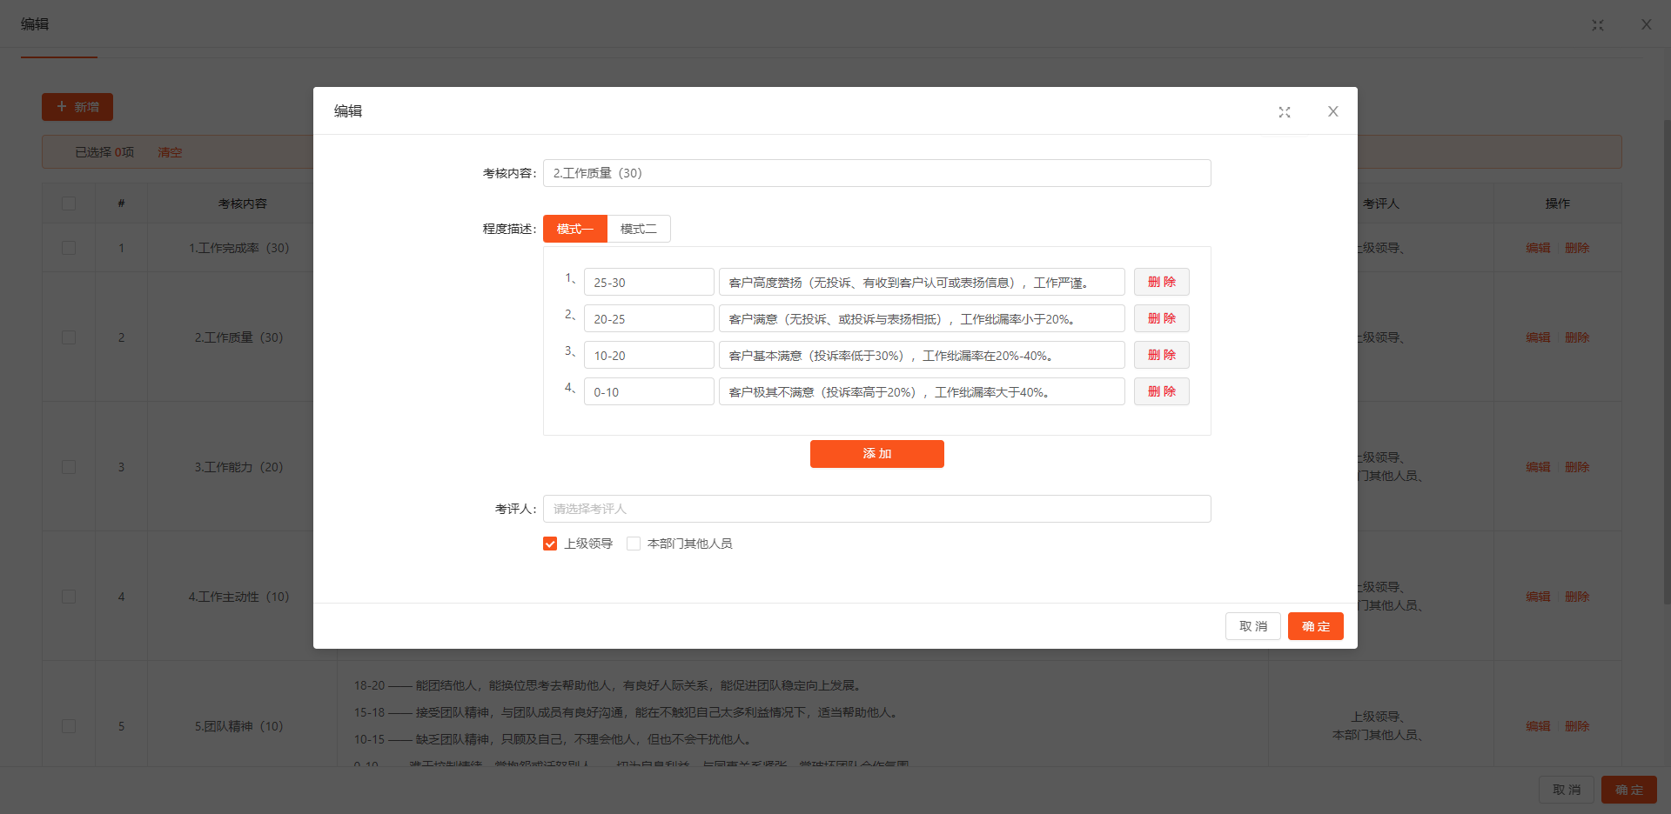Delete the 25-30 score row
1671x814 pixels.
tap(1161, 282)
